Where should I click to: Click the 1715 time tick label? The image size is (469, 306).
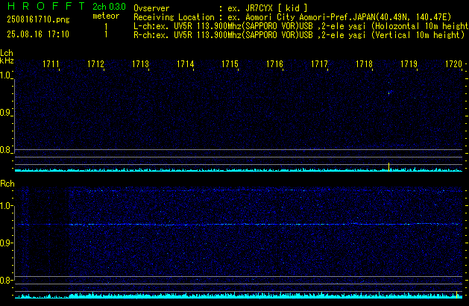[230, 64]
